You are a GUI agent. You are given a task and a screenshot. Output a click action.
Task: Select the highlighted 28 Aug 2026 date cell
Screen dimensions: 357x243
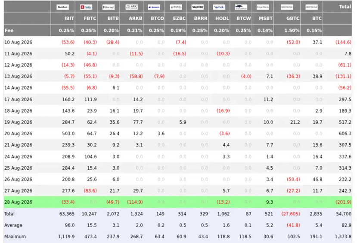[18, 202]
